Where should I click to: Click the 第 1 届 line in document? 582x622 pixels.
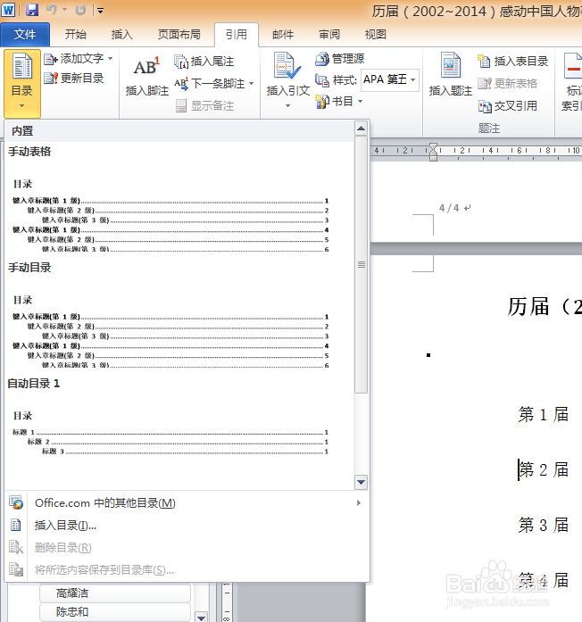tap(544, 415)
